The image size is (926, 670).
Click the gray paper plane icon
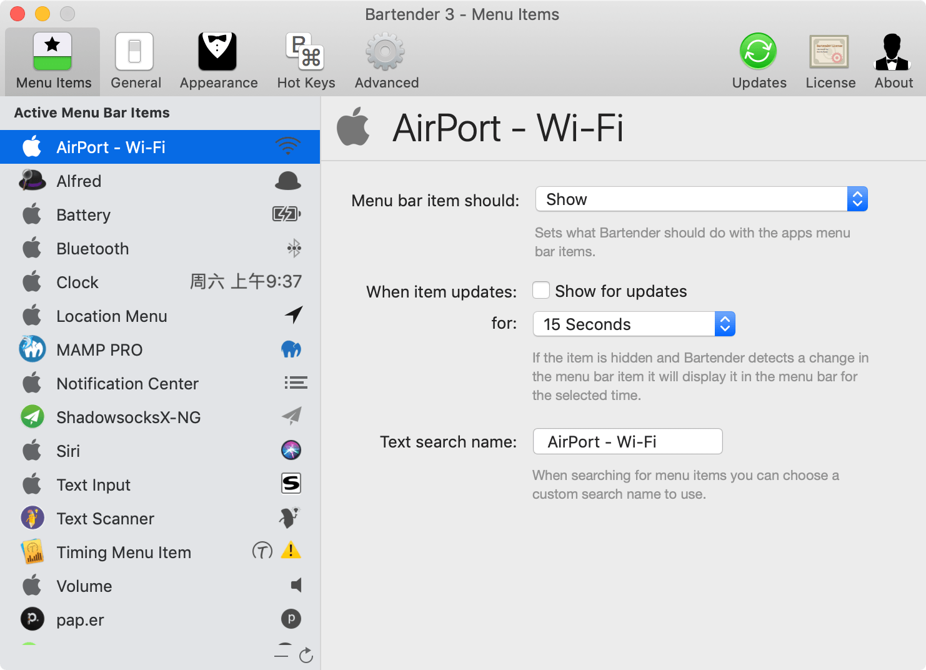(x=292, y=416)
